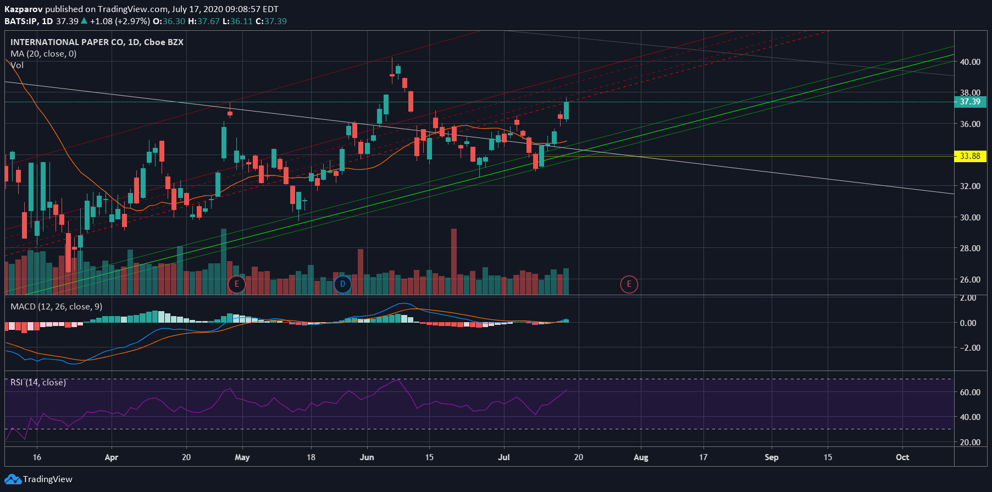Image resolution: width=992 pixels, height=492 pixels.
Task: Select the RSI (14, close) legend
Action: pyautogui.click(x=38, y=382)
